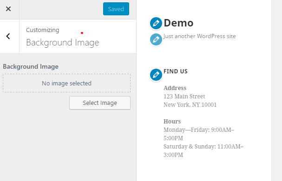
Task: Click the '123 Main Street' address line
Action: (184, 97)
